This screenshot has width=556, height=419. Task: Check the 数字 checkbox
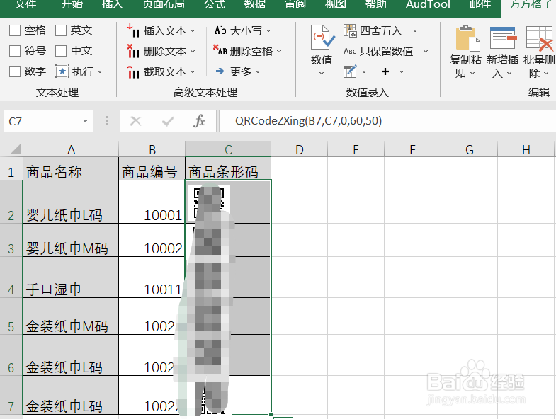(x=15, y=71)
